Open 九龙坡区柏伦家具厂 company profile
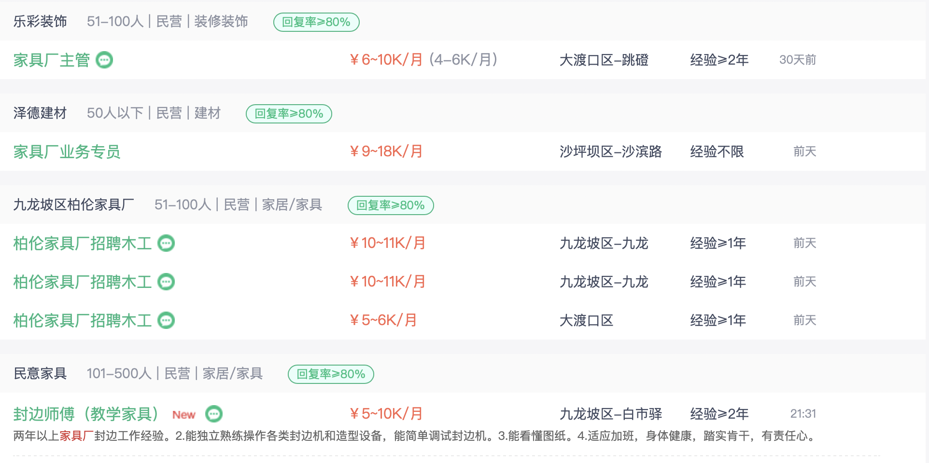This screenshot has height=463, width=929. click(x=73, y=205)
